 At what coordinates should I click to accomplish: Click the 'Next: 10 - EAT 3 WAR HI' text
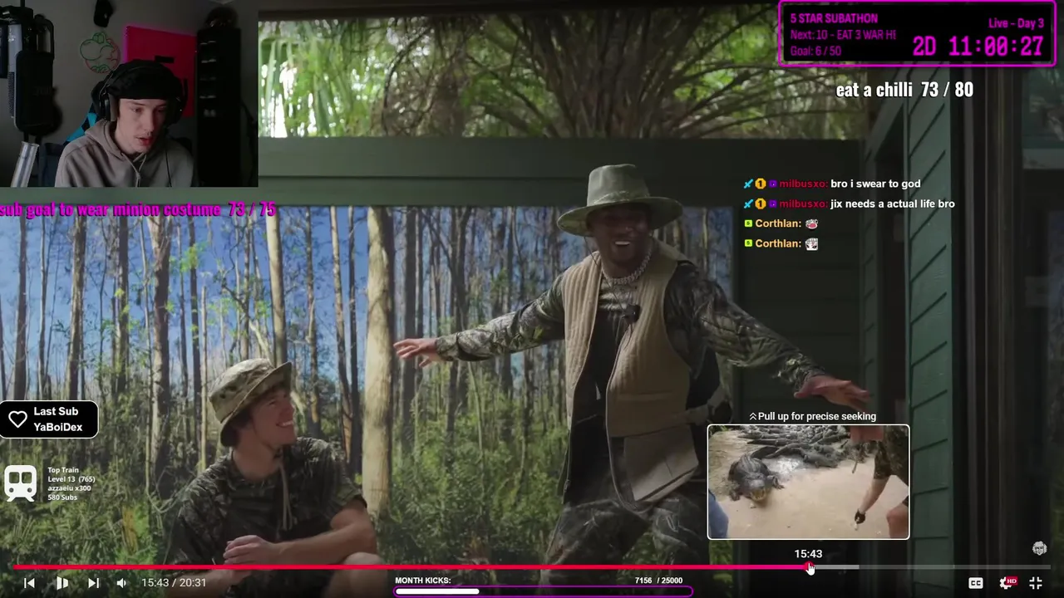coord(843,35)
